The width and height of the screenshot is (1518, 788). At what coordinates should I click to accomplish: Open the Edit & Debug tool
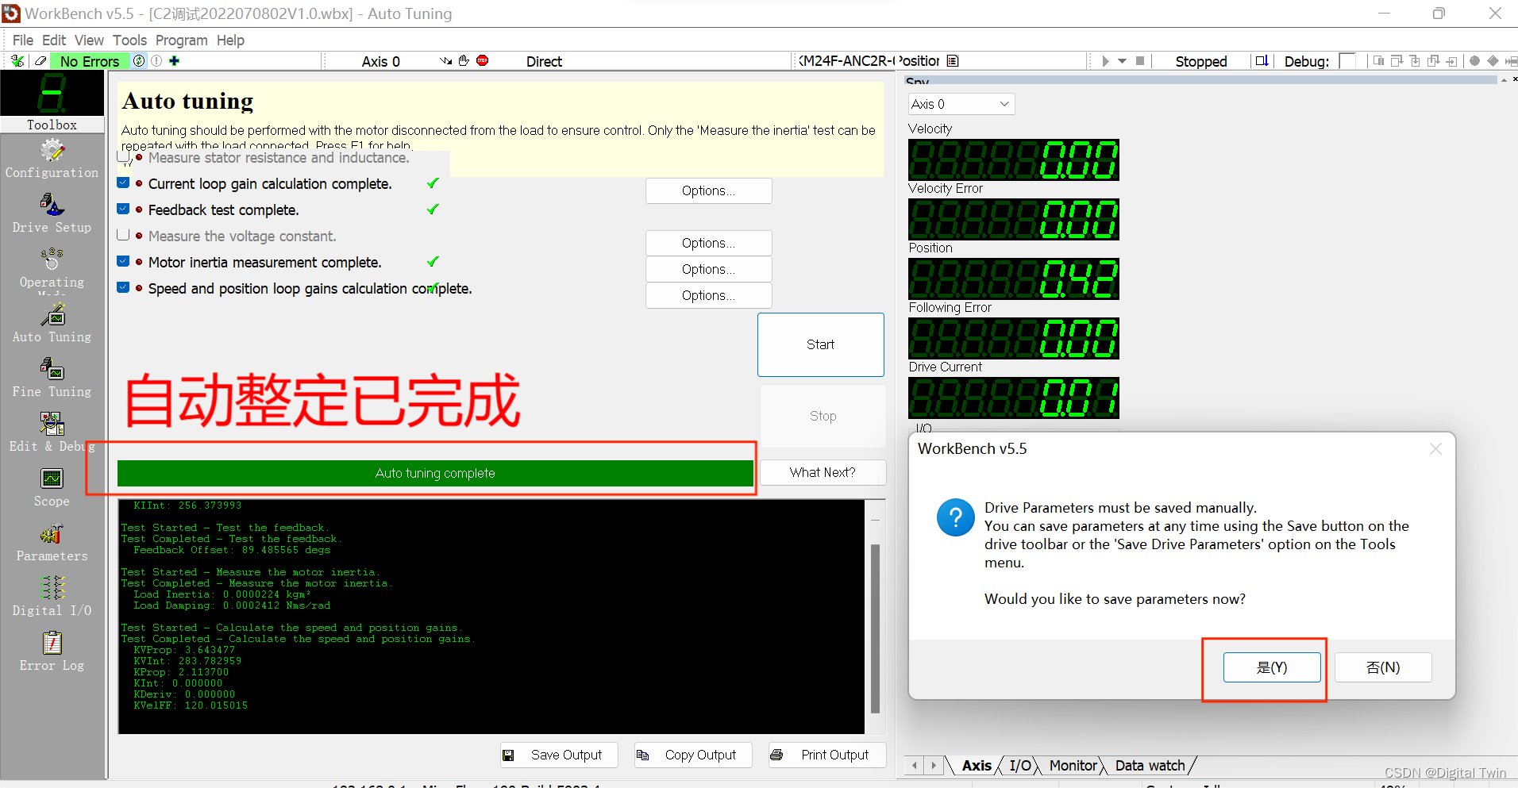52,433
